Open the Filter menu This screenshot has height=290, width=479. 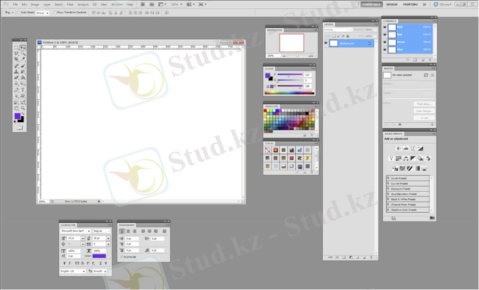click(x=70, y=4)
